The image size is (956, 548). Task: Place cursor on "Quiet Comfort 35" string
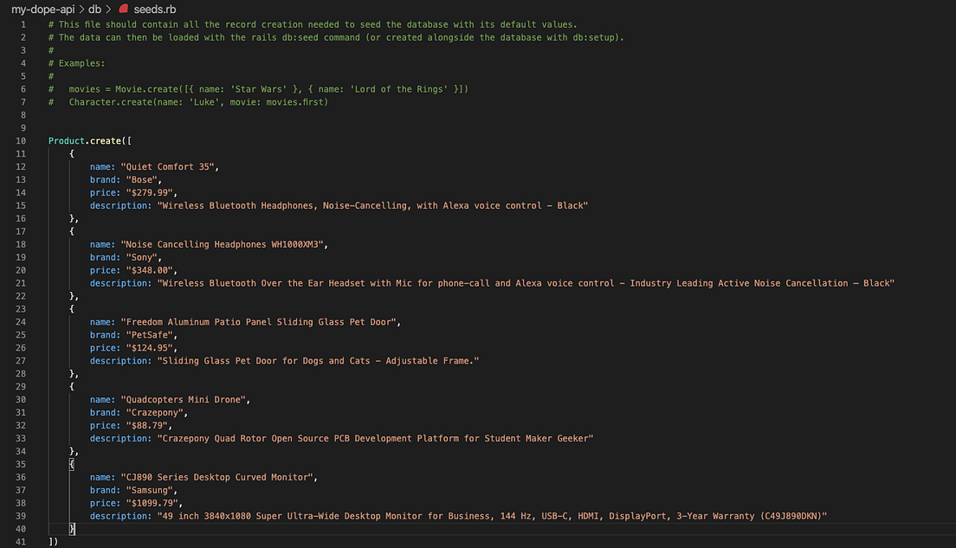coord(168,166)
